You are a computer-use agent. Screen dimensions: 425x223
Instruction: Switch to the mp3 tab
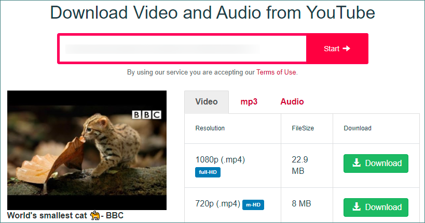[249, 102]
